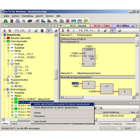Open the Fenster menu
140x140 pixels.
pyautogui.click(x=49, y=16)
